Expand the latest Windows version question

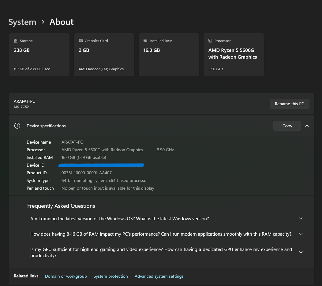pos(301,219)
